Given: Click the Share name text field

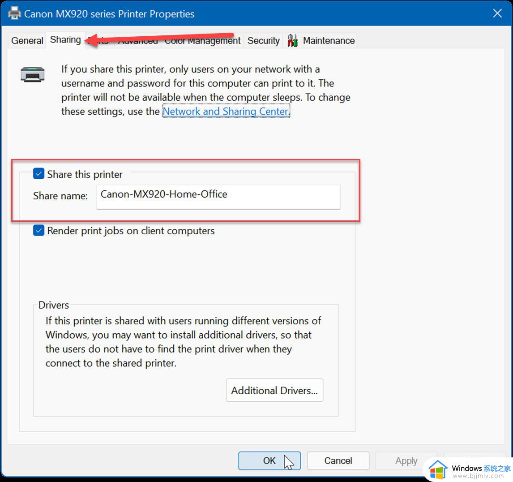Looking at the screenshot, I should click(x=218, y=197).
